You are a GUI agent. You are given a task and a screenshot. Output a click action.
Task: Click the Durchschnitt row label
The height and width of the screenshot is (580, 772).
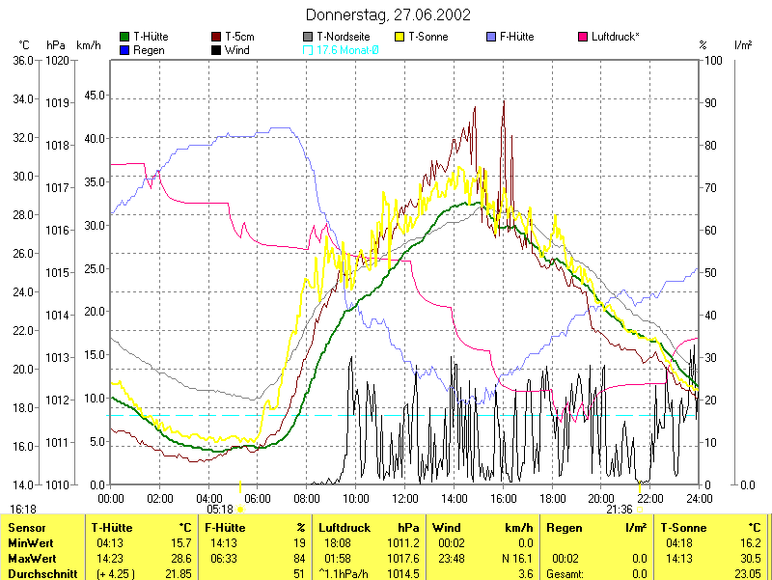(x=41, y=573)
